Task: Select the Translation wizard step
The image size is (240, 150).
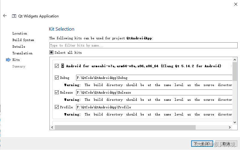Action: (22, 53)
